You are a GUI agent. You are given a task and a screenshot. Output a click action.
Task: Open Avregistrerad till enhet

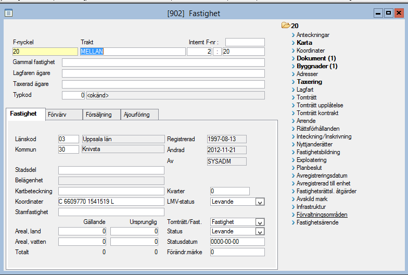324,183
